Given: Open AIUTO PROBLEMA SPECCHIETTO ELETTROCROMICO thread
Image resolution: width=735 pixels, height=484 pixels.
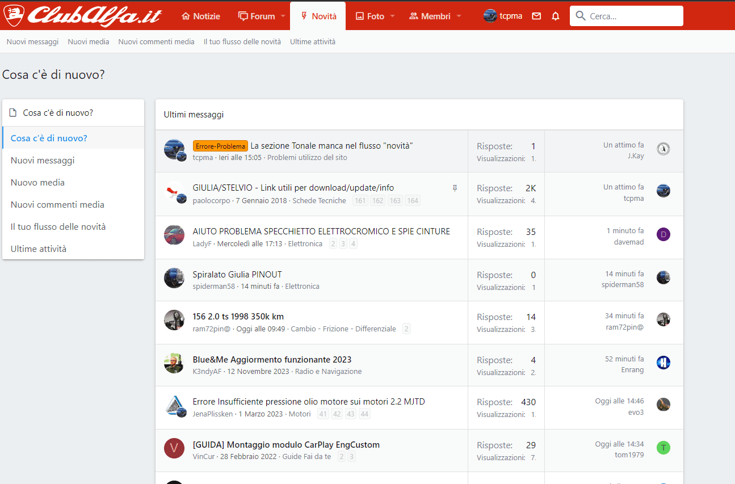Looking at the screenshot, I should [321, 231].
